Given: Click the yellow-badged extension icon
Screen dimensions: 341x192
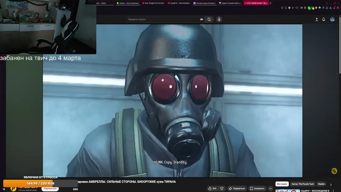Looking at the screenshot, I should tap(313, 8).
